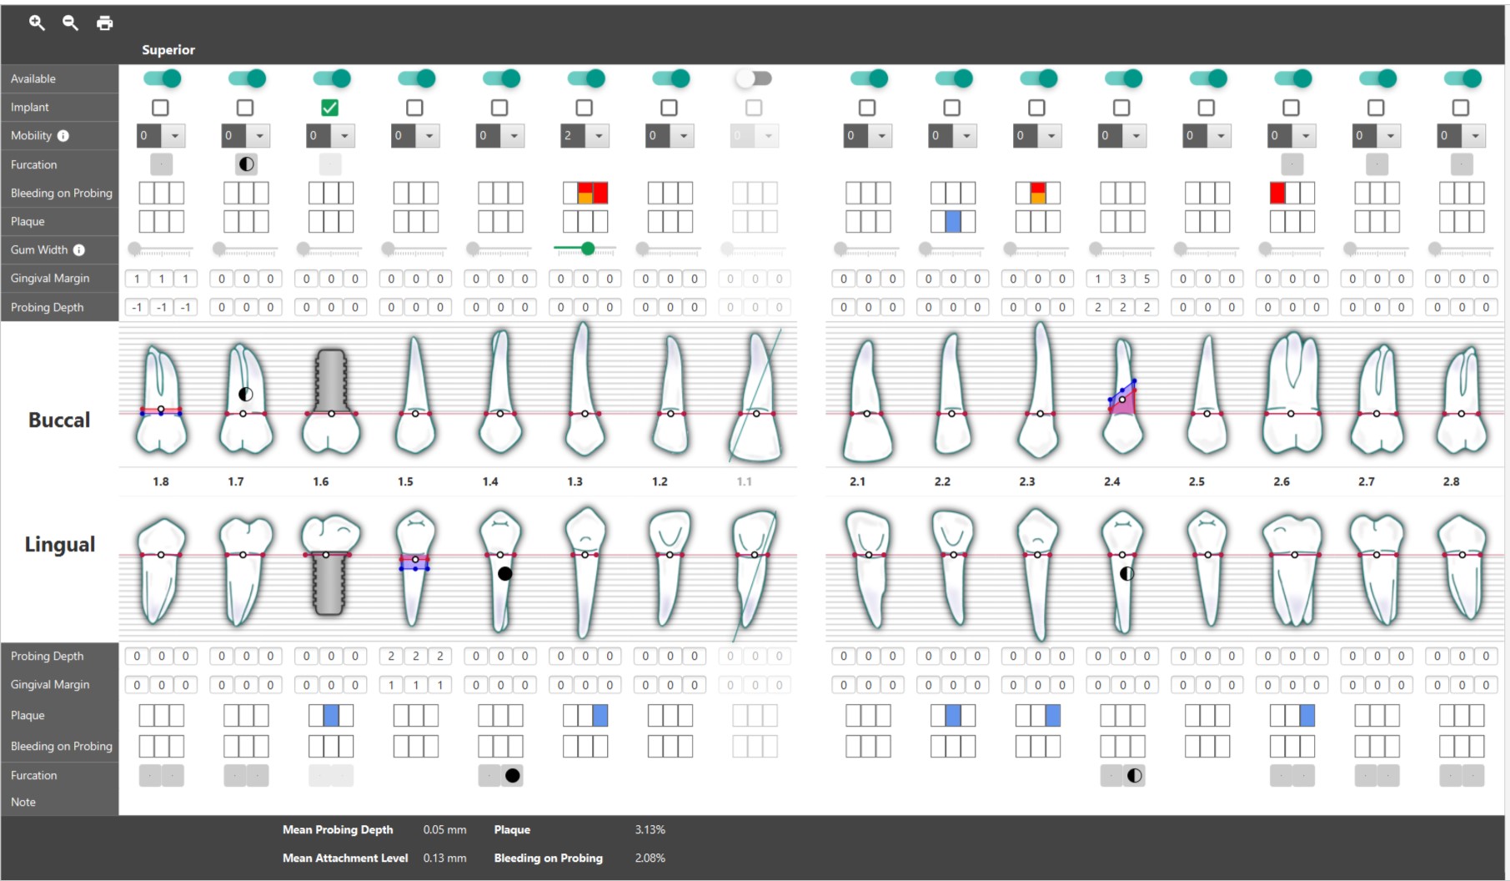
Task: Select the buccal tooth 1.1 missing tooth image
Action: 756,396
